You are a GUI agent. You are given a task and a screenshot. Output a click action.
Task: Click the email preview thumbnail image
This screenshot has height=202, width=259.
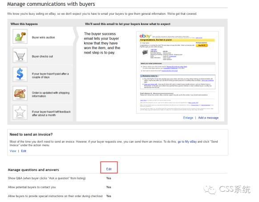pos(178,72)
